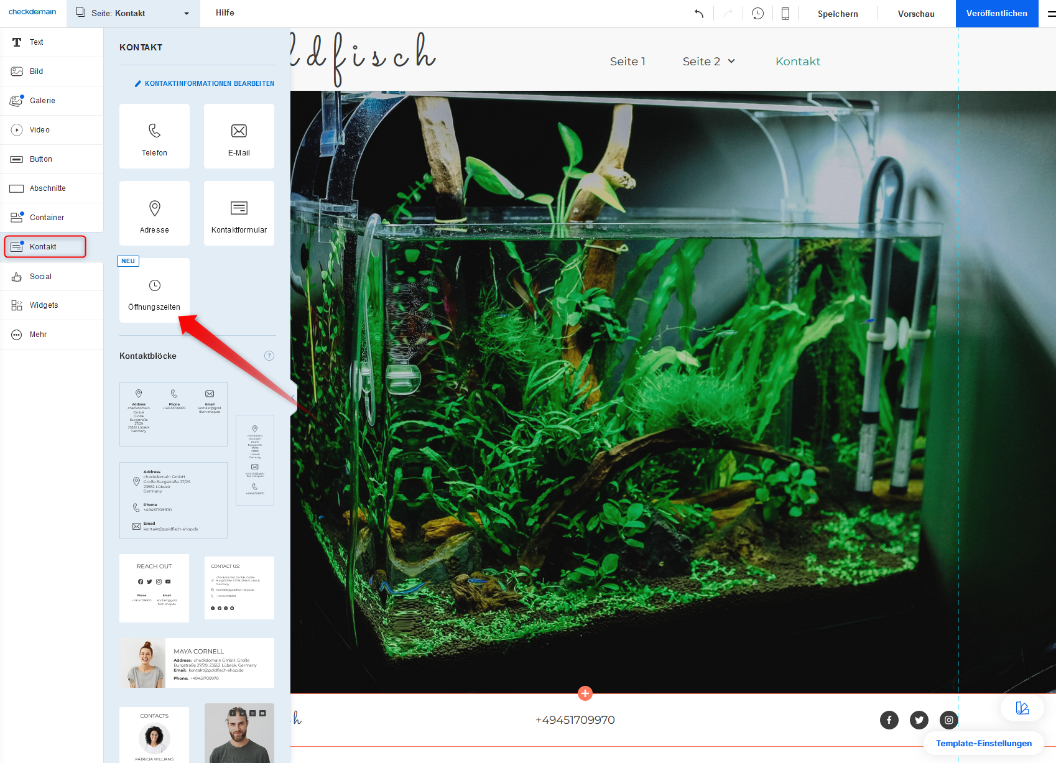Viewport: 1056px width, 763px height.
Task: Collapse the Kontakt side panel
Action: pyautogui.click(x=293, y=397)
